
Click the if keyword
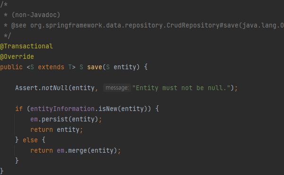click(x=19, y=109)
